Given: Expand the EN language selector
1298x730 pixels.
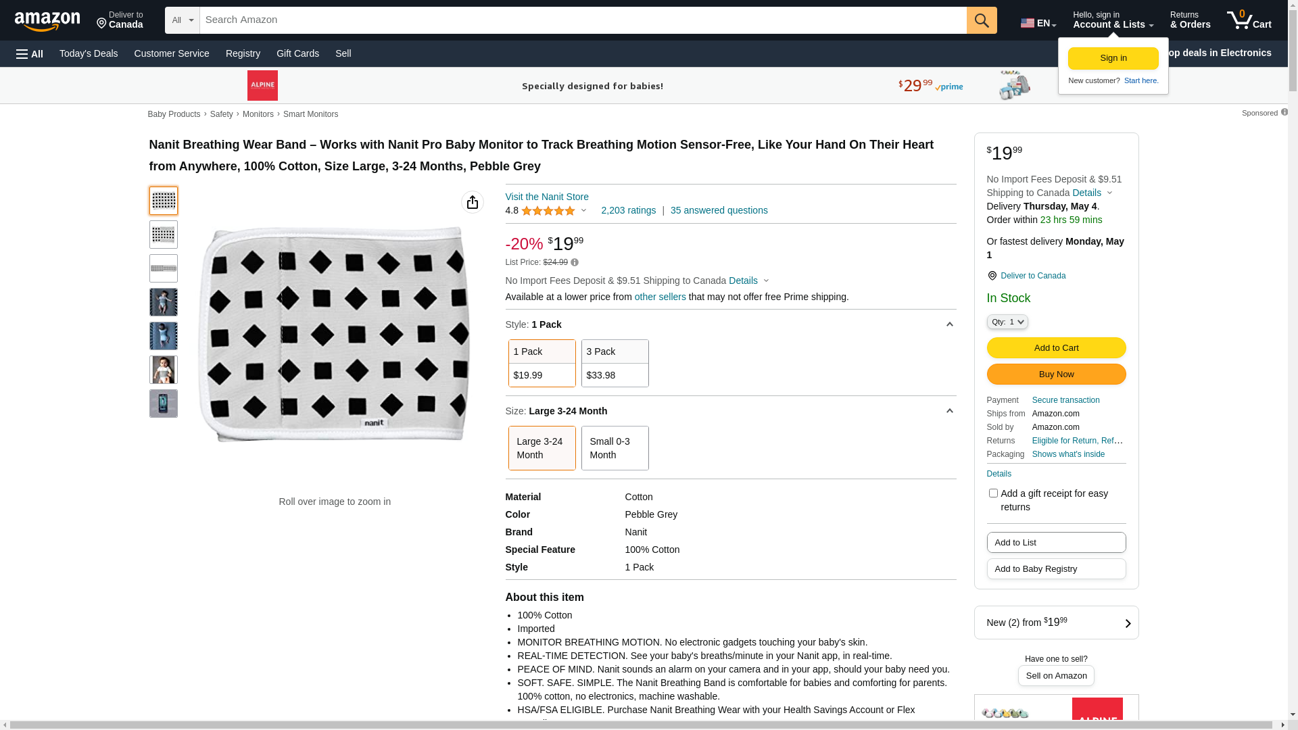Looking at the screenshot, I should pyautogui.click(x=1038, y=23).
